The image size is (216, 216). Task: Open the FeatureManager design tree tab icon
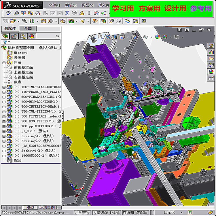(5, 36)
